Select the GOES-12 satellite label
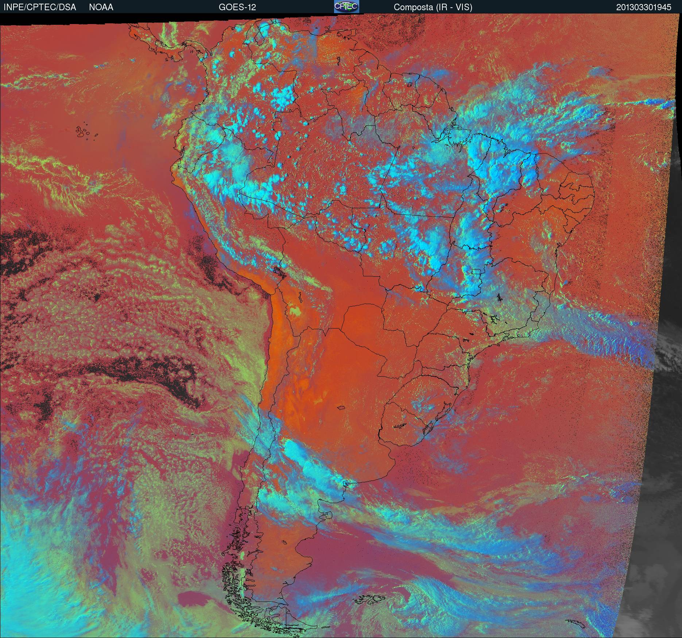 click(237, 7)
